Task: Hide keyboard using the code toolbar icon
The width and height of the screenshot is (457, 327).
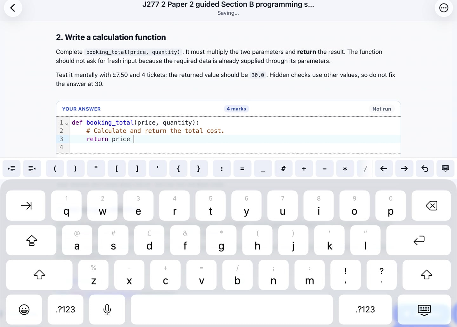Action: click(446, 169)
